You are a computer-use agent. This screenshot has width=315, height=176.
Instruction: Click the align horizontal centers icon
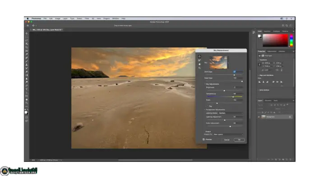264,82
